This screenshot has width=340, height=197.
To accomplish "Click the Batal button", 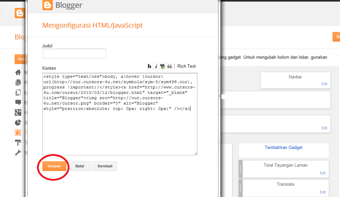I will (79, 166).
